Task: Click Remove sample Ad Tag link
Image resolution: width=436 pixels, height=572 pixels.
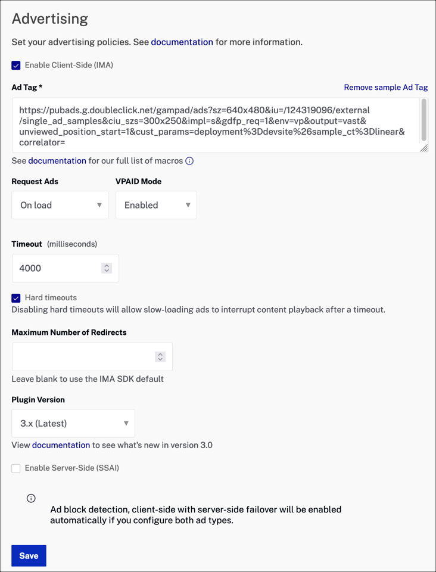Action: [385, 88]
